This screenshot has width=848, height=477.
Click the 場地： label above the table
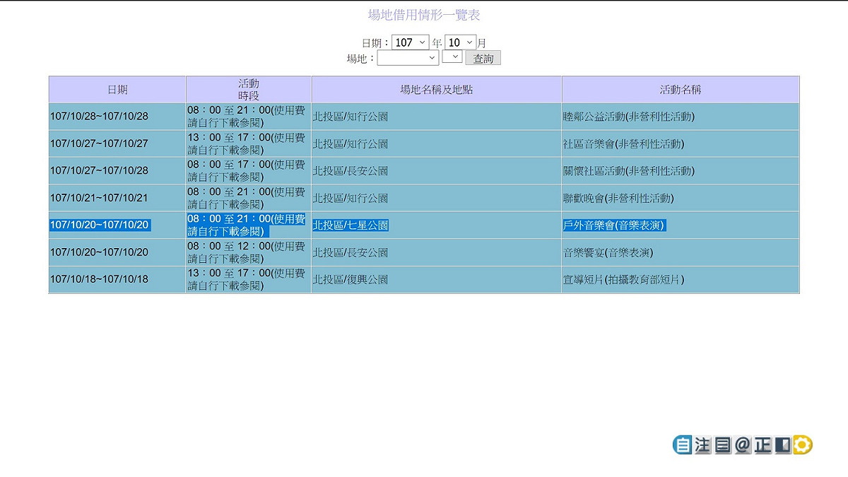point(361,59)
